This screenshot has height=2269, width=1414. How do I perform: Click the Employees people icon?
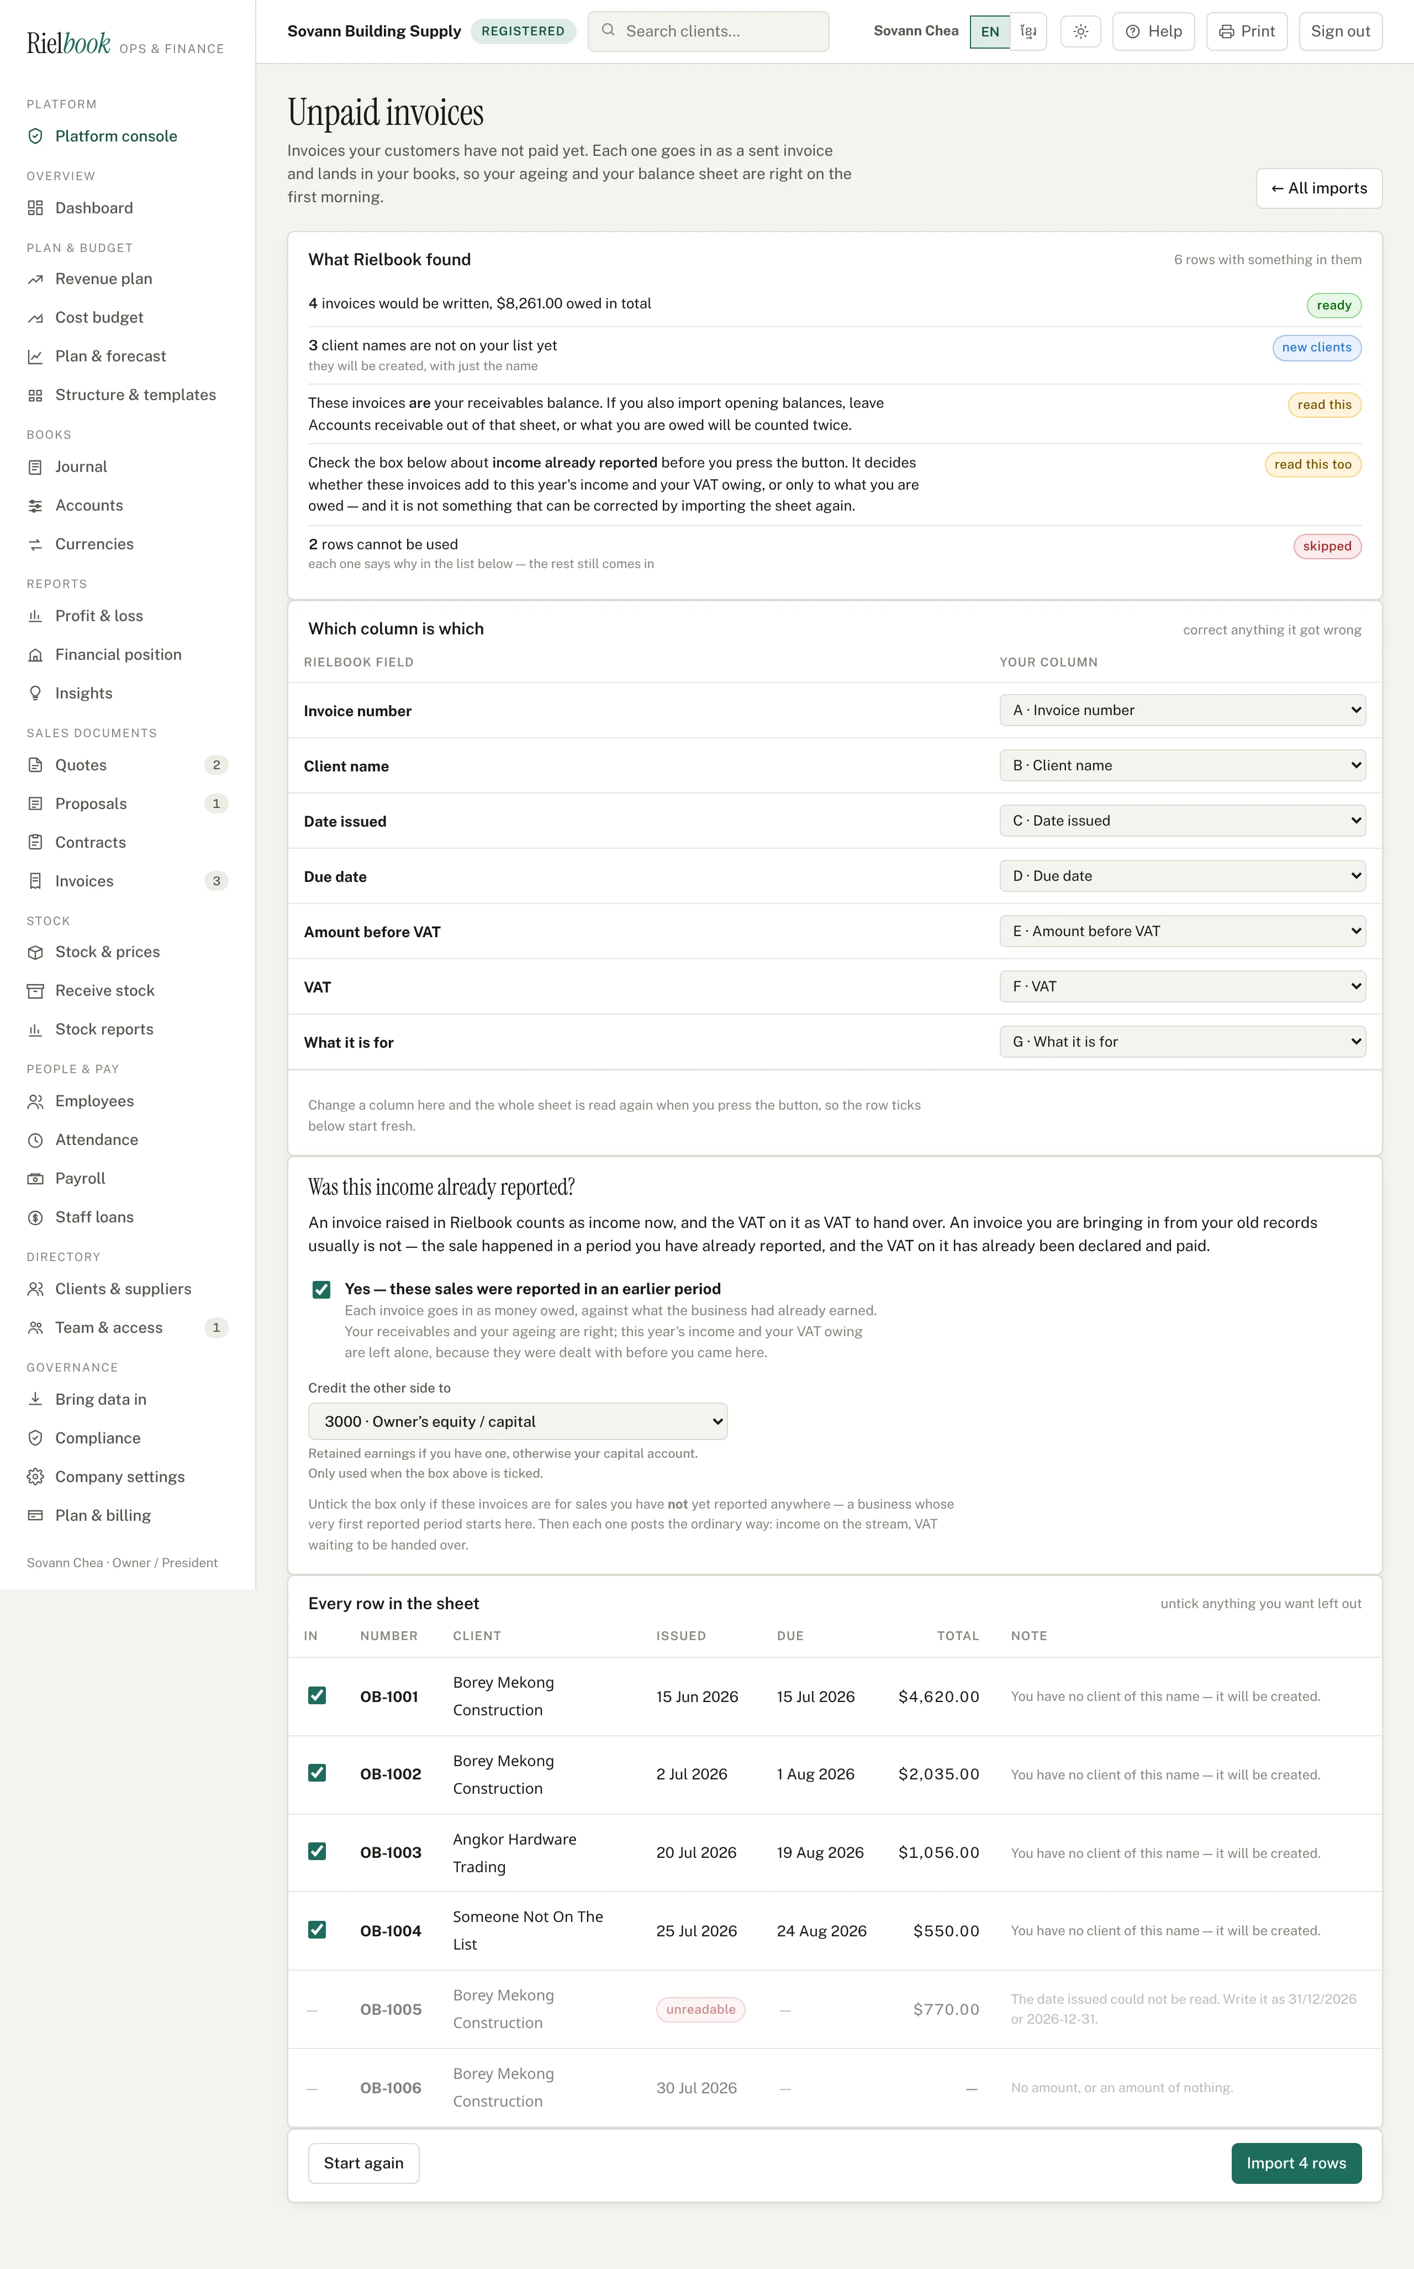[35, 1101]
